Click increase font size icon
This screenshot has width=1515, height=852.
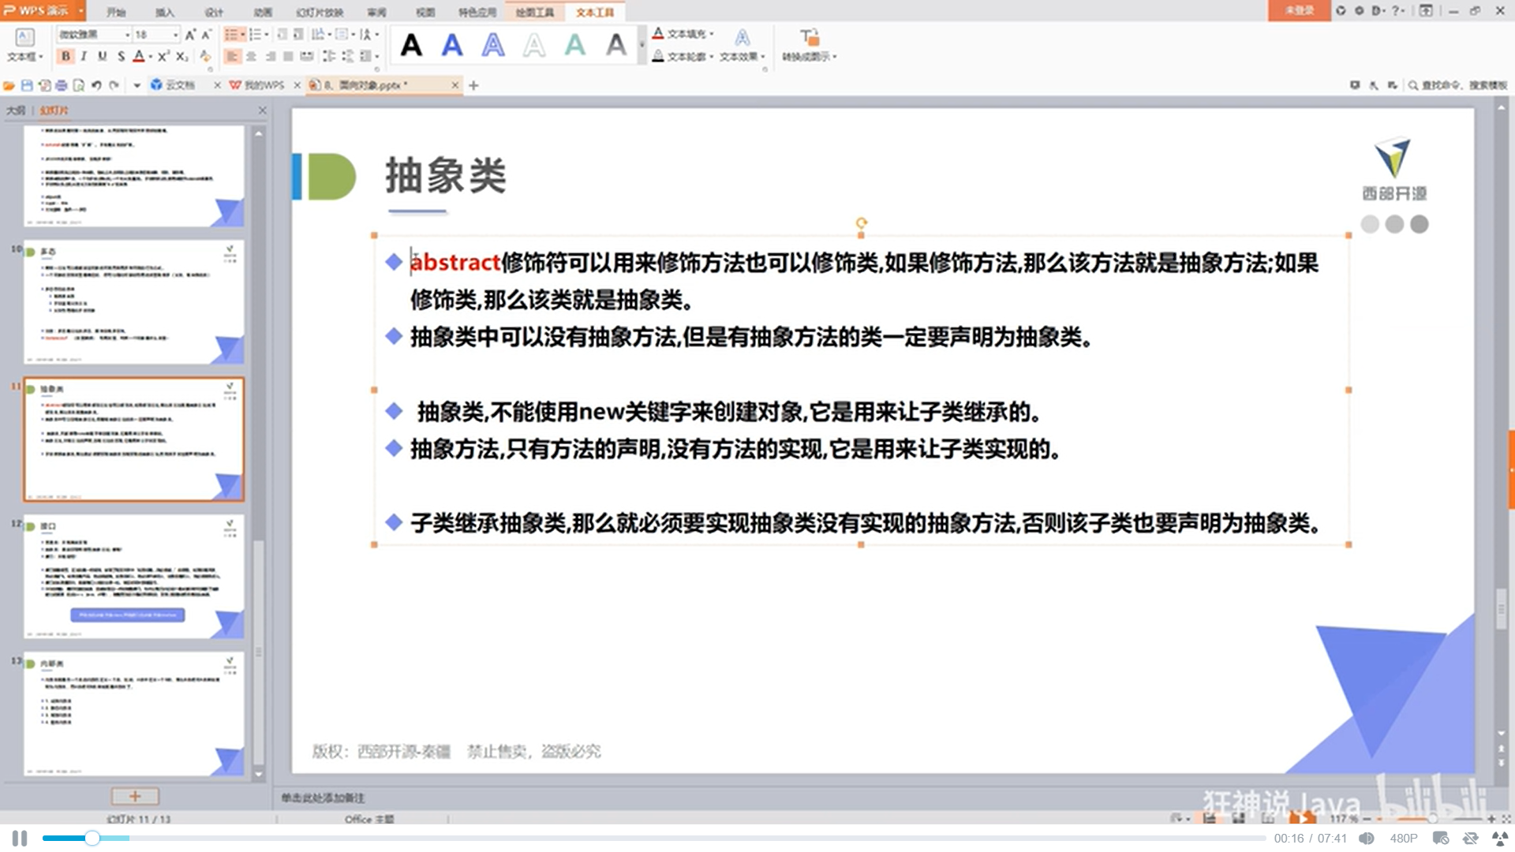(190, 35)
